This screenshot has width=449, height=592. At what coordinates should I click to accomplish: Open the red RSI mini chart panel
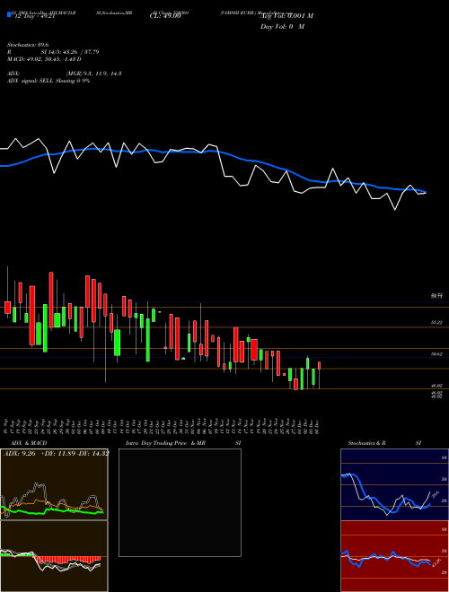click(x=394, y=556)
